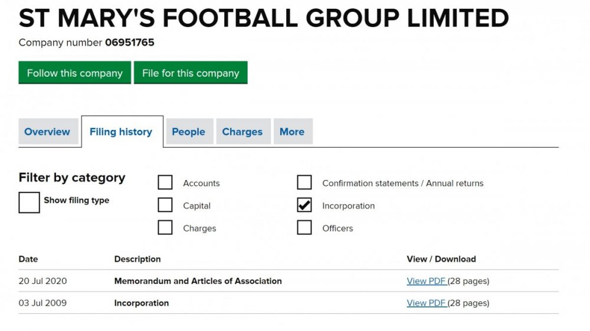Tick the Charges filter checkbox
The height and width of the screenshot is (331, 590).
[x=165, y=228]
